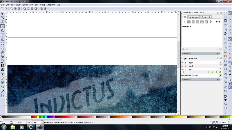This screenshot has width=232, height=130.
Task: Click Open document folder icon in commands bar
Action: (225, 17)
